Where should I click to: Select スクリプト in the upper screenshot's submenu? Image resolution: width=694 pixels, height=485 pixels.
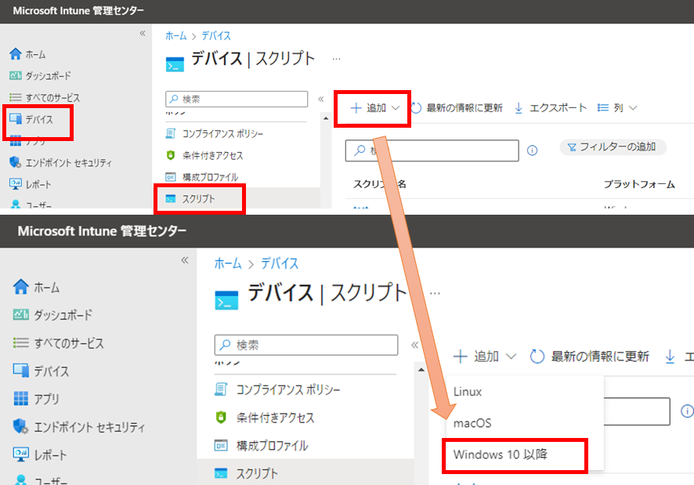(190, 199)
